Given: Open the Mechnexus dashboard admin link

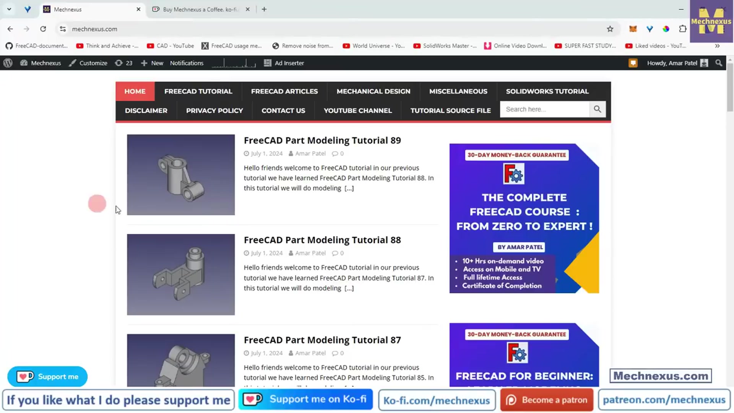Looking at the screenshot, I should (x=41, y=63).
